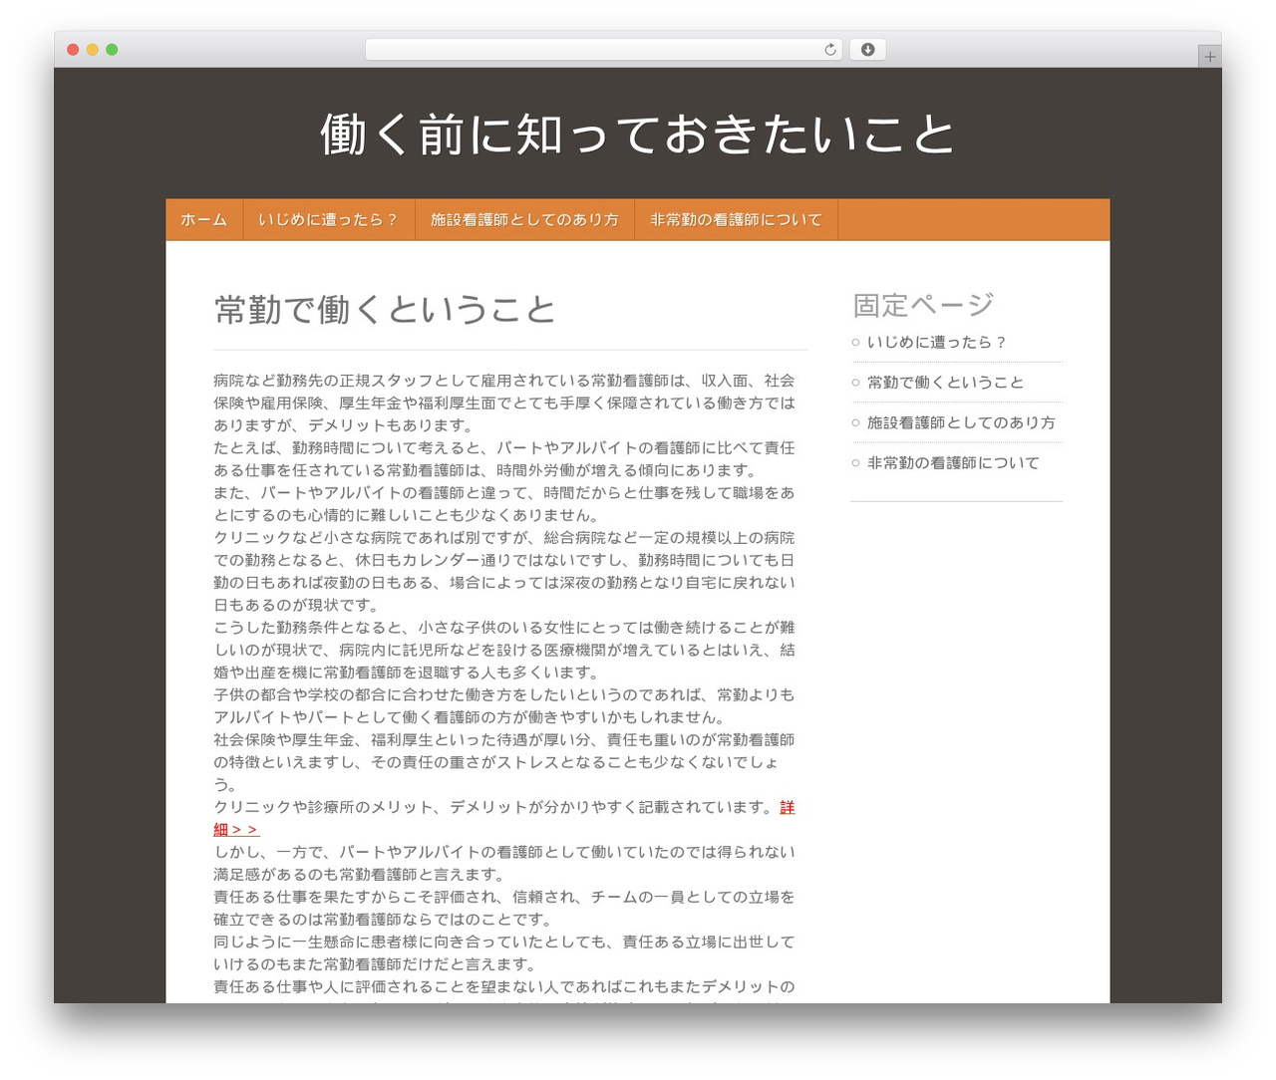Viewport: 1276px width, 1080px height.
Task: Click the paragraph starting 同じように一生懸命に
Action: [504, 952]
